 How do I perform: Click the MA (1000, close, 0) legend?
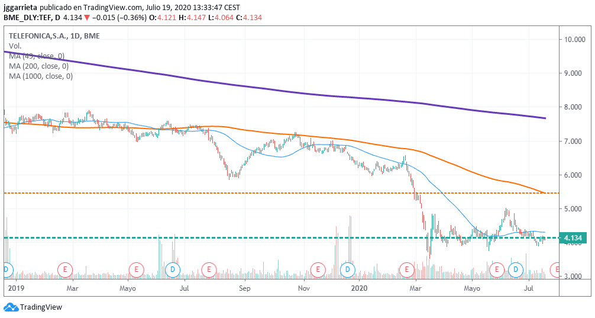coord(41,76)
